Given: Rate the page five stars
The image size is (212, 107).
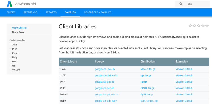Looking at the screenshot, I should tap(207, 26).
